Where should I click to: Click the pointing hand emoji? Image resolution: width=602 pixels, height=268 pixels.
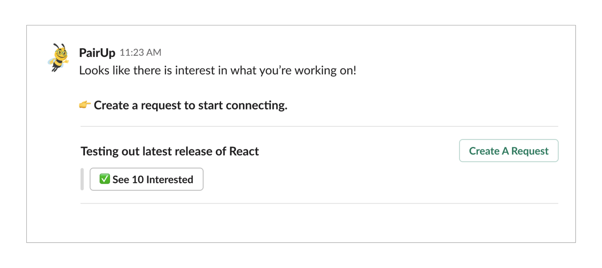[x=85, y=105]
